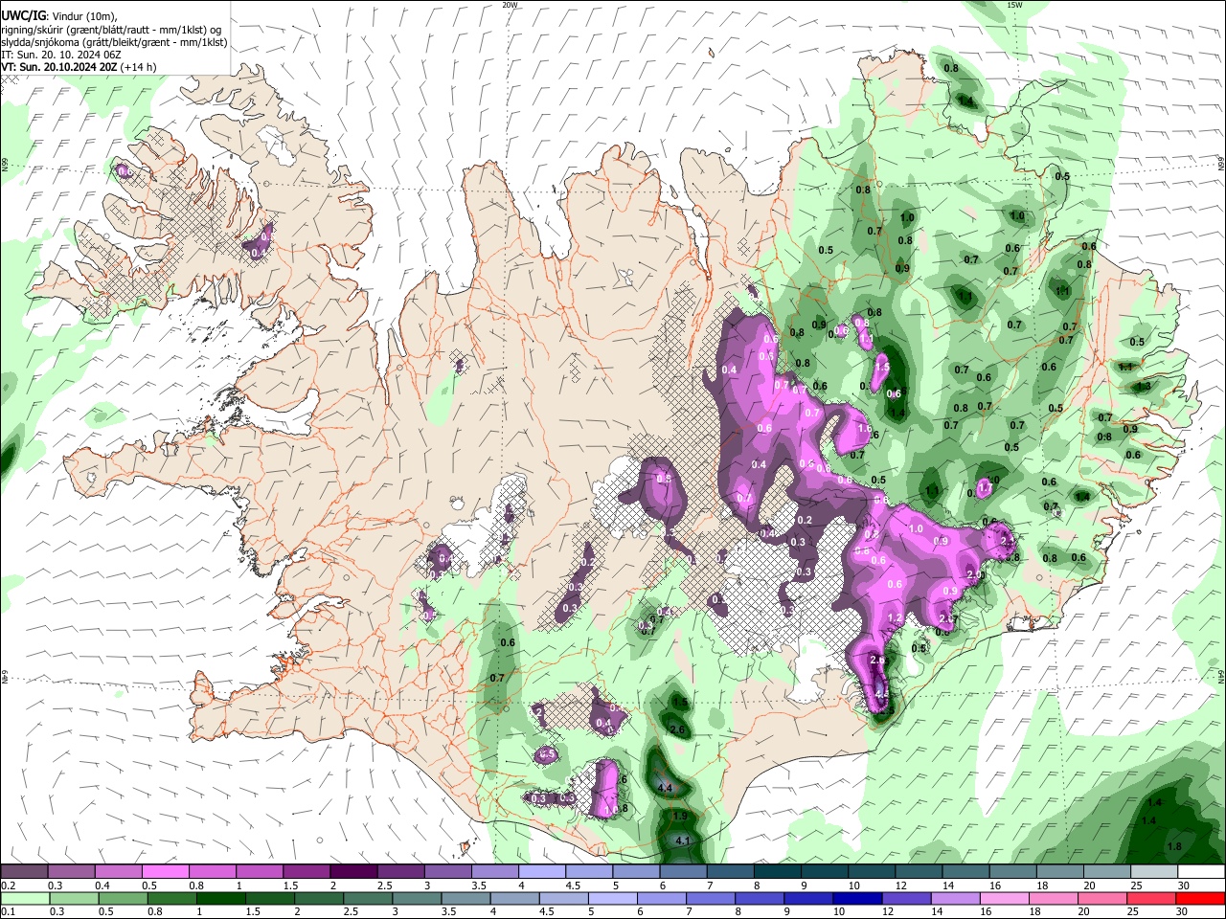Select the lightest green 0.1 swatch in the rain legend
This screenshot has width=1226, height=919.
[x=25, y=899]
